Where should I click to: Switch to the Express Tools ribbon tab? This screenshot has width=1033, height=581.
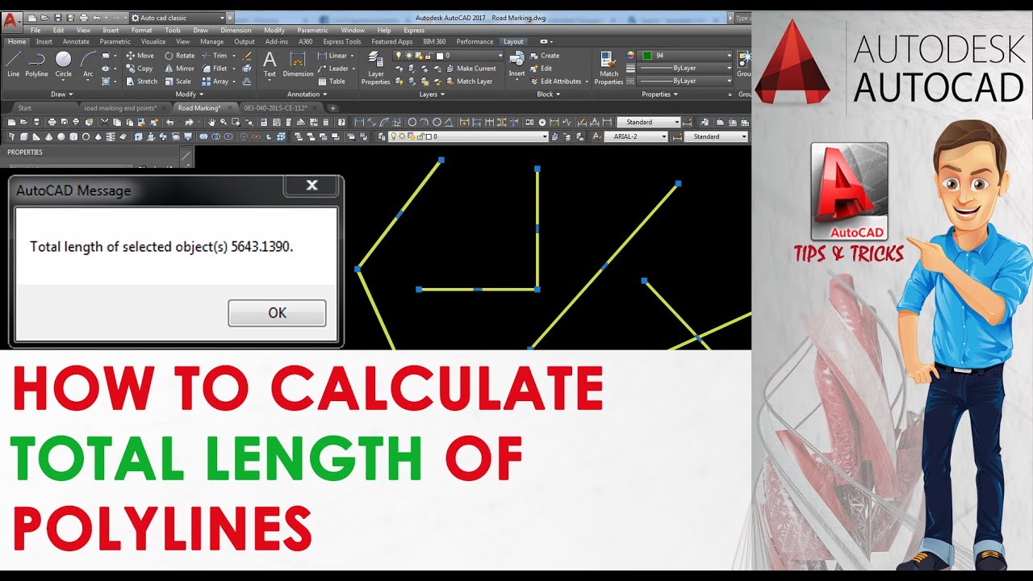coord(342,42)
